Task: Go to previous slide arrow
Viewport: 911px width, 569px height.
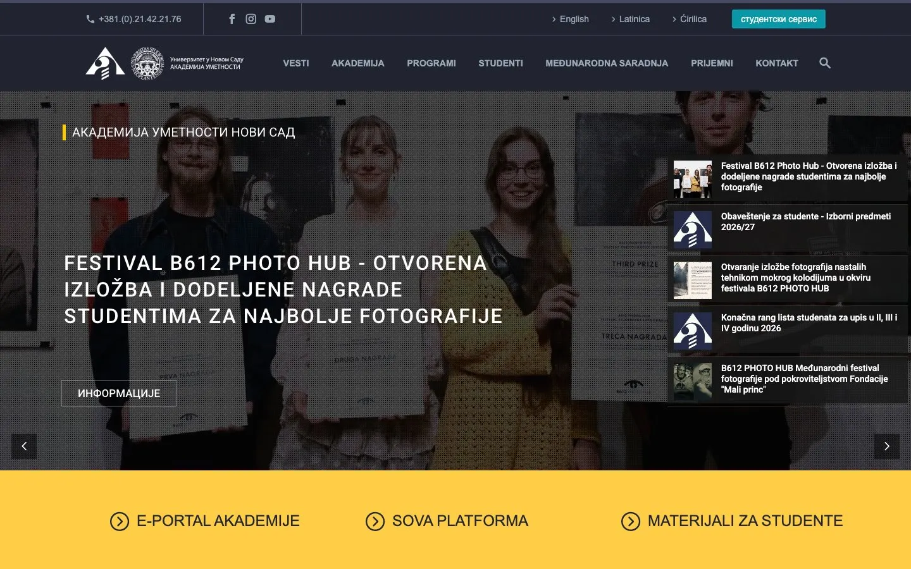Action: tap(24, 446)
